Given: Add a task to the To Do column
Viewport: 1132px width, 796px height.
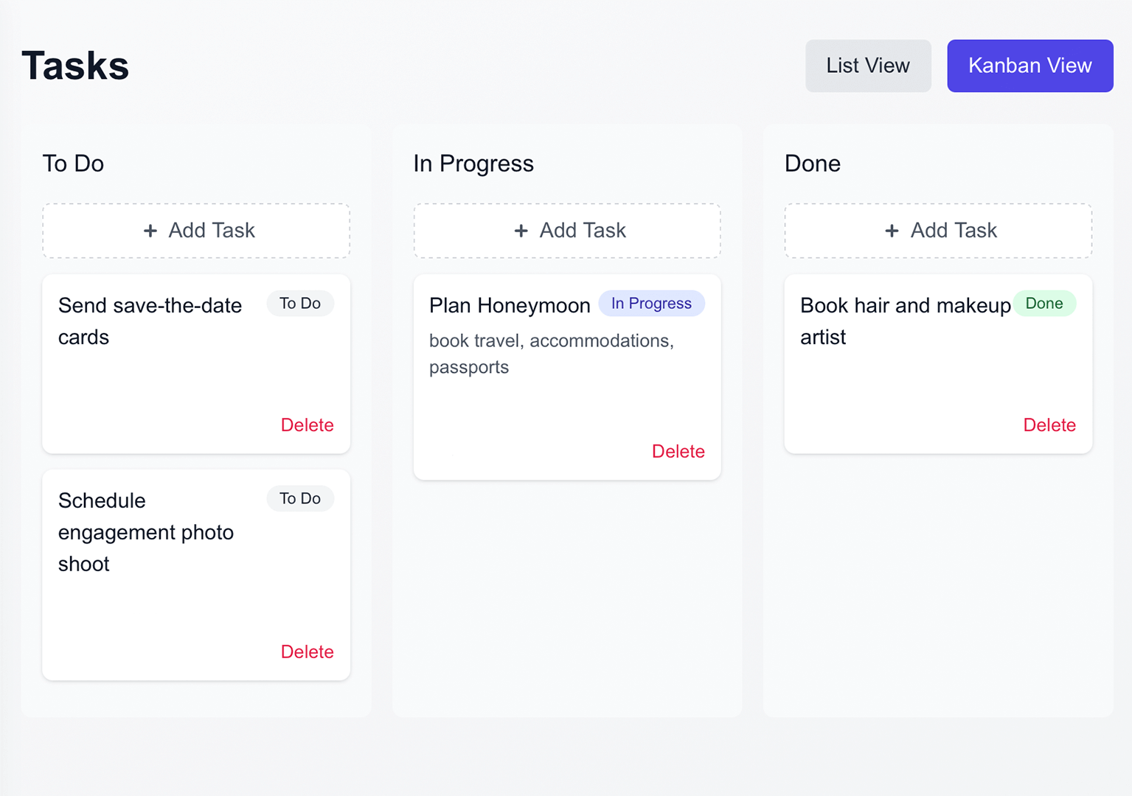Looking at the screenshot, I should pyautogui.click(x=196, y=231).
